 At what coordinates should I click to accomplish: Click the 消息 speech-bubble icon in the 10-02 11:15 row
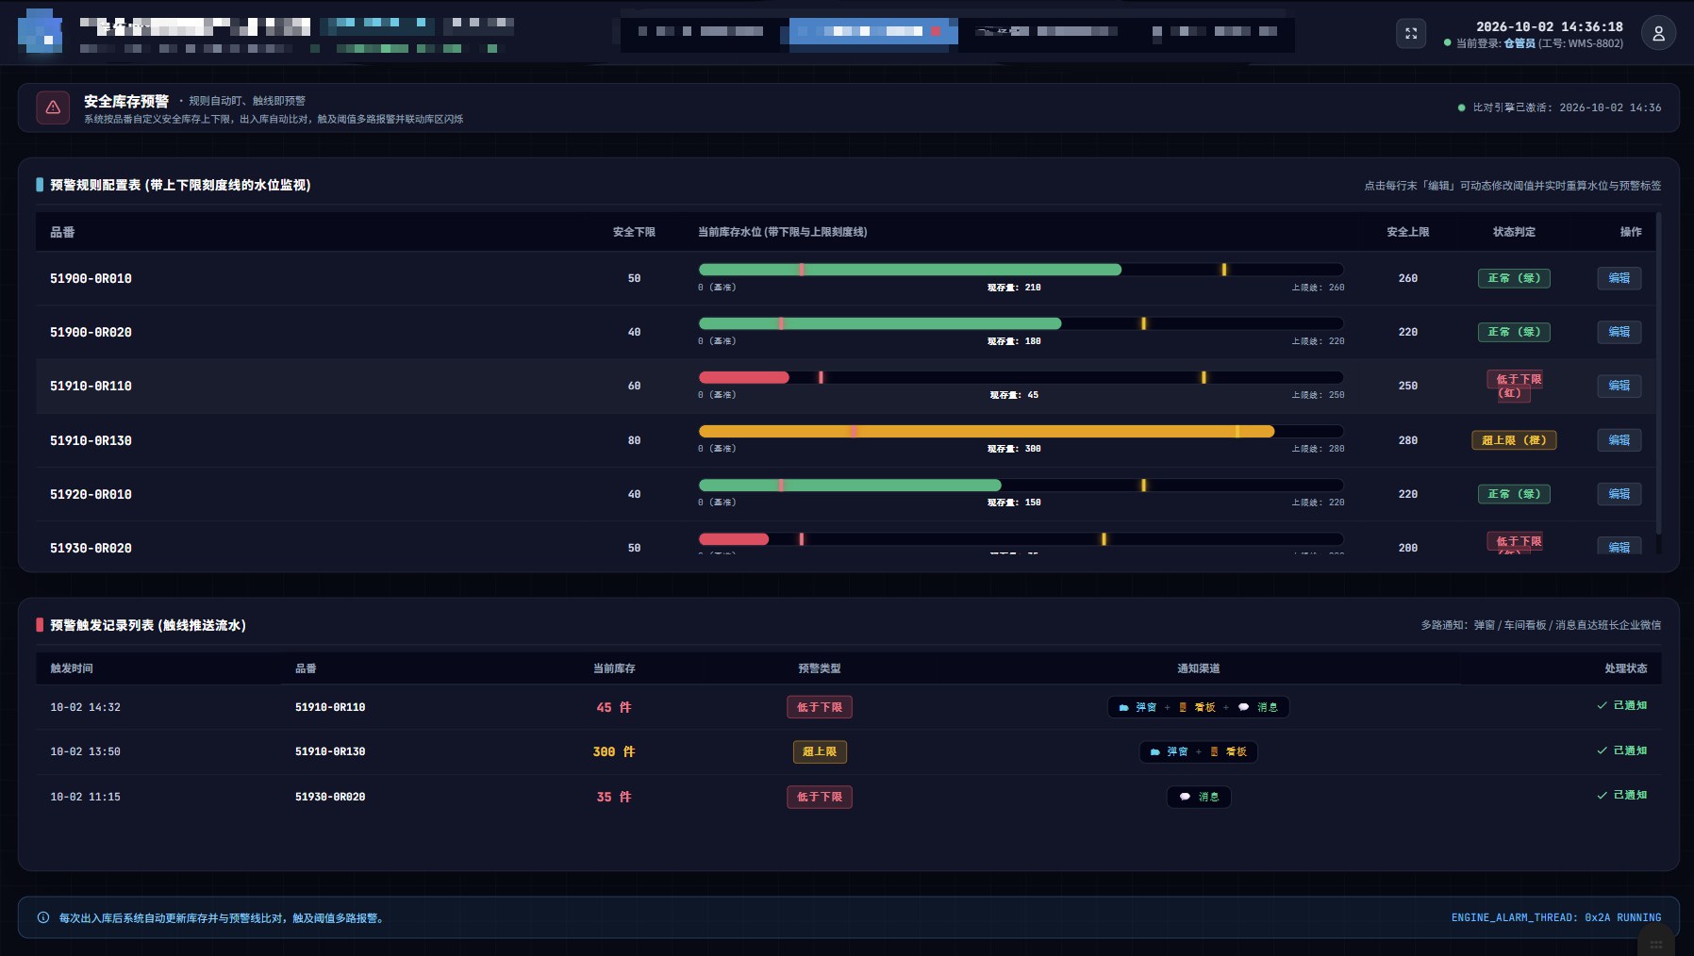pos(1185,797)
